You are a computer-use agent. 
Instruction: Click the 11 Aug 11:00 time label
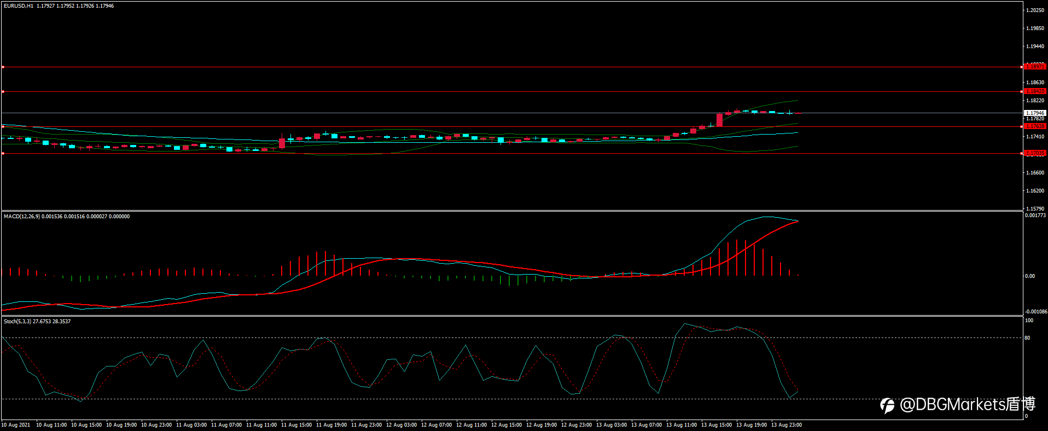tap(261, 425)
